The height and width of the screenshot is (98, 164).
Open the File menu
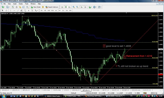point(4,4)
